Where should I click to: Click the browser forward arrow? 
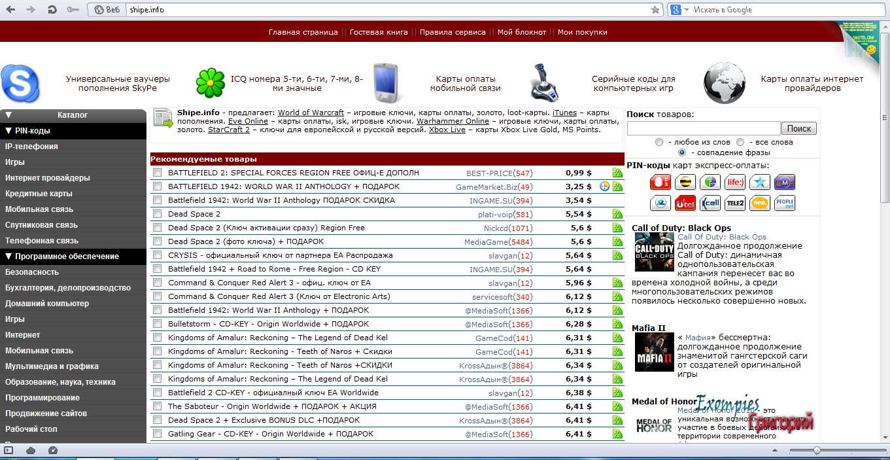click(x=31, y=10)
